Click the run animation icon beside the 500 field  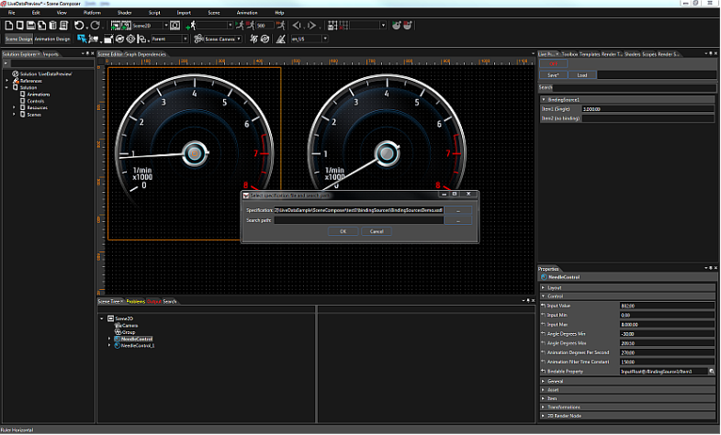280,26
